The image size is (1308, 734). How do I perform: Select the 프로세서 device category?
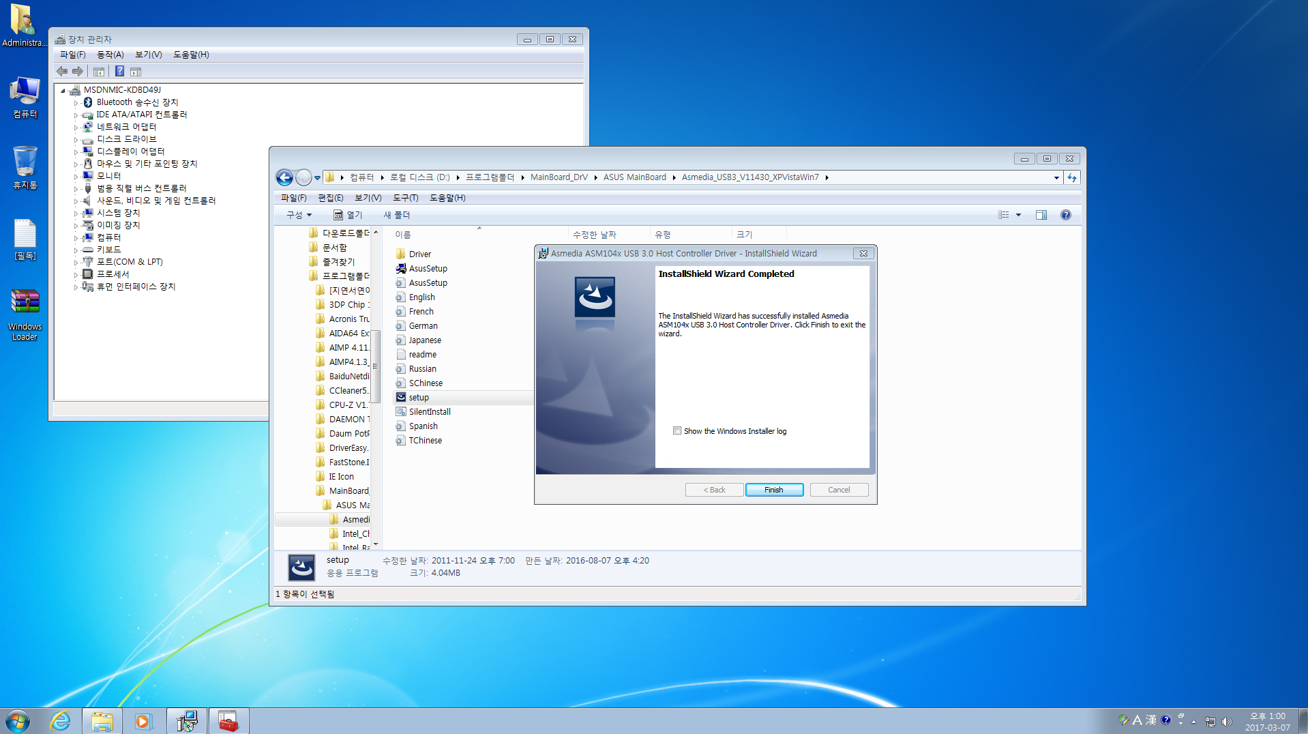pos(113,274)
